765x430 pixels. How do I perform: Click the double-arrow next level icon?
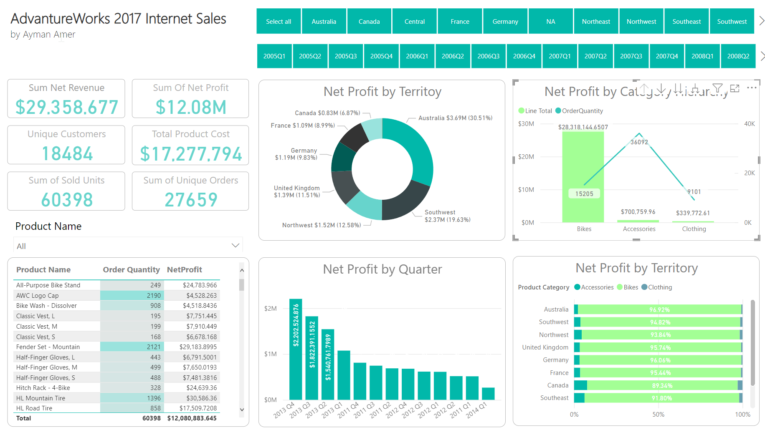click(x=678, y=88)
